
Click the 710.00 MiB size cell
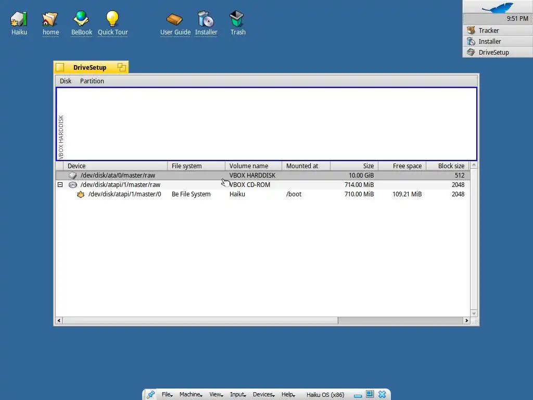pyautogui.click(x=359, y=194)
